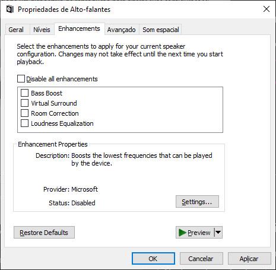Turn on Loudness Equalization checkbox

click(x=24, y=123)
